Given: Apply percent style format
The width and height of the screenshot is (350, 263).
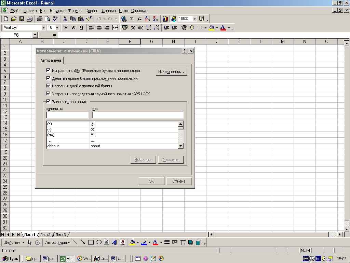Looking at the screenshot, I should (x=133, y=28).
